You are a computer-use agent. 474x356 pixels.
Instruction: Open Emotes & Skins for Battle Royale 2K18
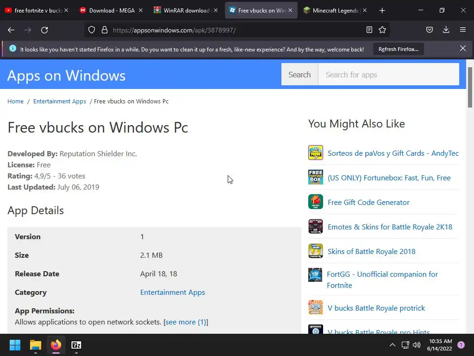click(x=390, y=227)
